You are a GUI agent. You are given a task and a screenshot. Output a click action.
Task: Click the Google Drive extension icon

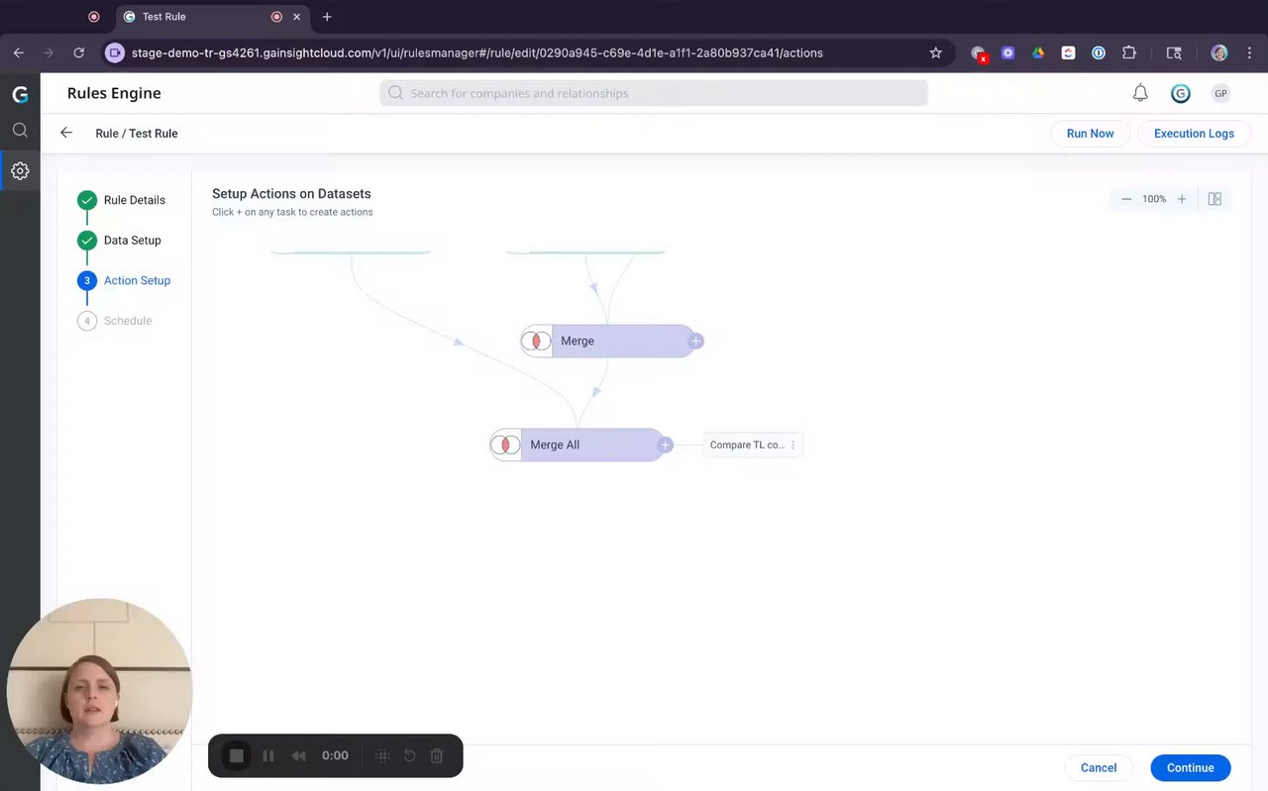pyautogui.click(x=1038, y=52)
